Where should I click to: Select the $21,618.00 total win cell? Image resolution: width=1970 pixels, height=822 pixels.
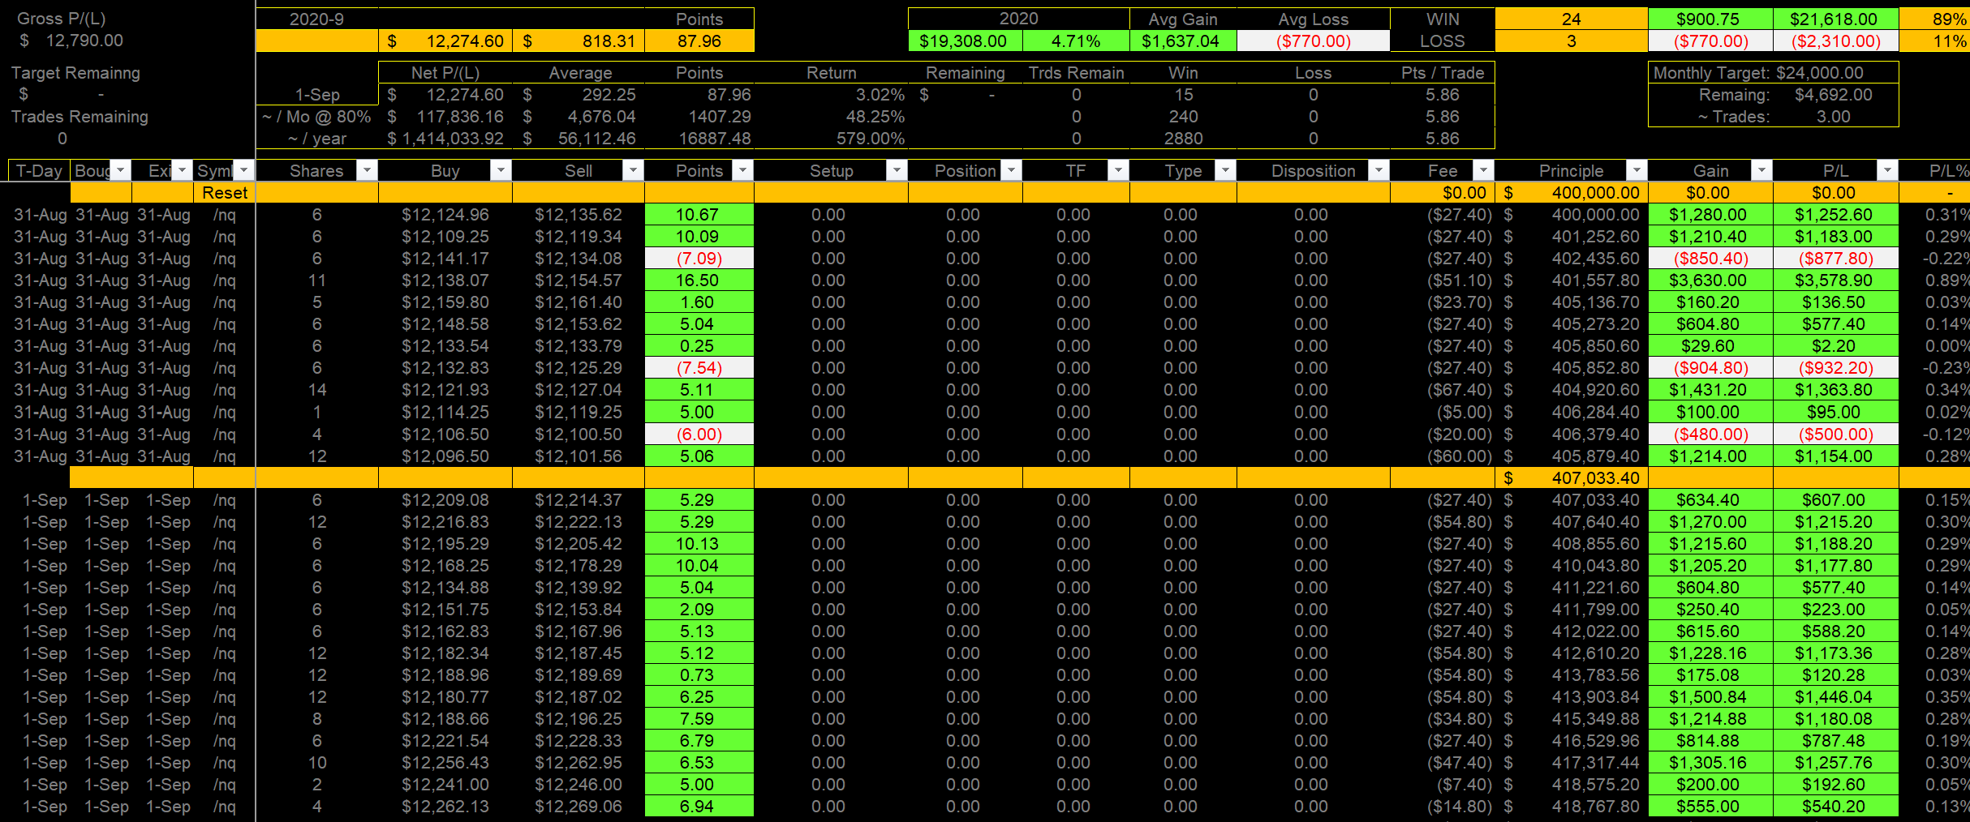(1835, 19)
